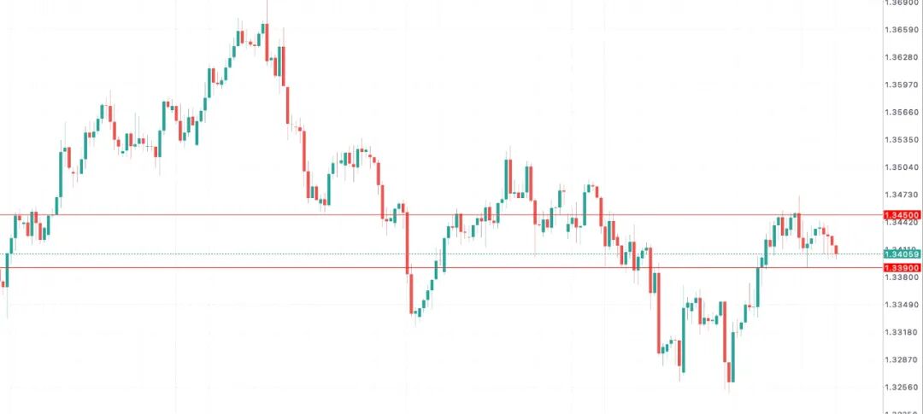This screenshot has width=923, height=414.
Task: Click the red 1.34500 price label
Action: (x=902, y=215)
